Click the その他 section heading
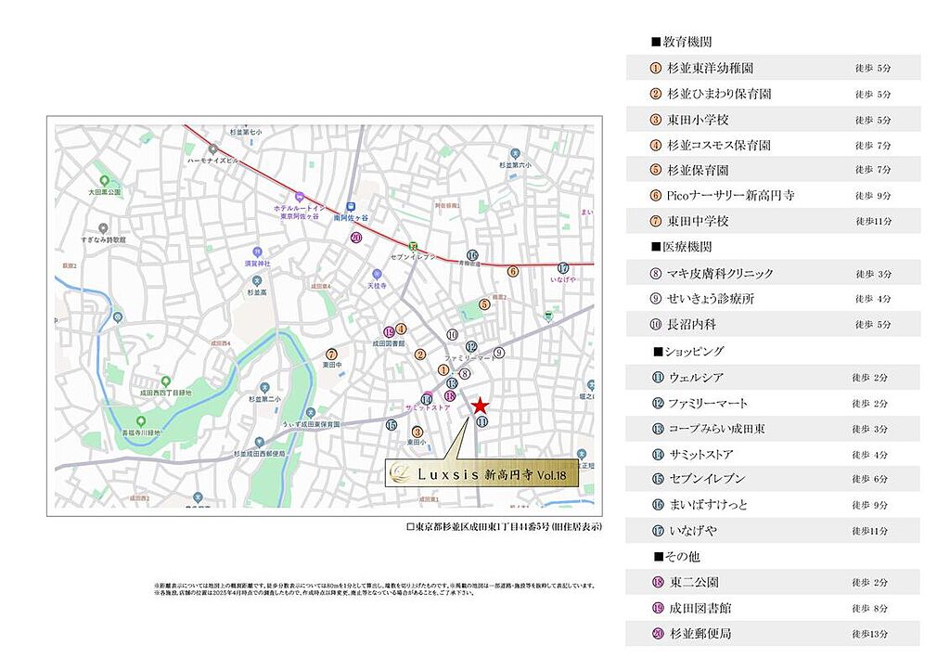Image resolution: width=950 pixels, height=671 pixels. click(x=676, y=557)
